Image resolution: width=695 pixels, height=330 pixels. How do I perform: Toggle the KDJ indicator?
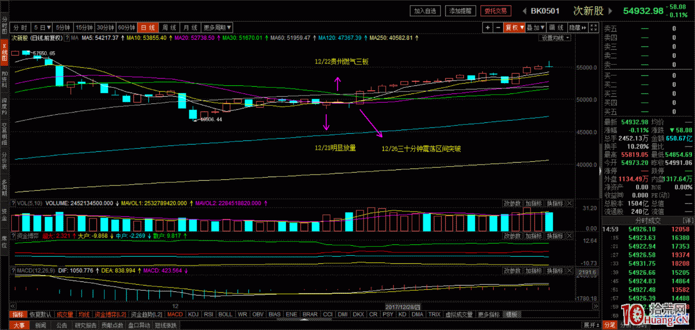(193, 314)
